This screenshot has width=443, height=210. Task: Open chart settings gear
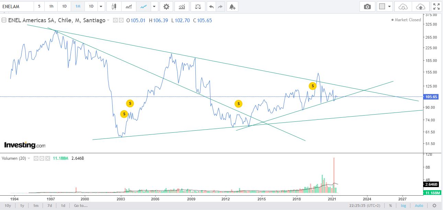166,6
